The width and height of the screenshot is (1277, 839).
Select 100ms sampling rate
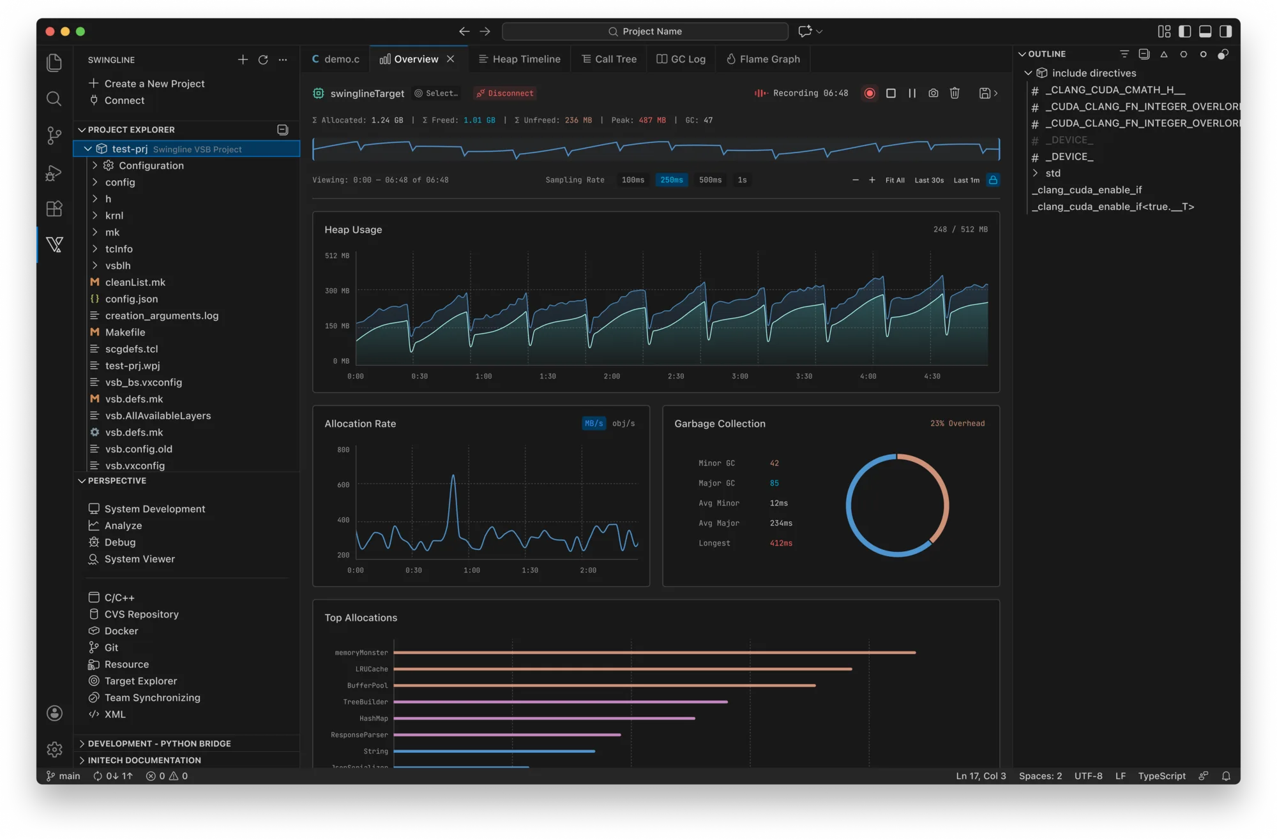(x=633, y=180)
